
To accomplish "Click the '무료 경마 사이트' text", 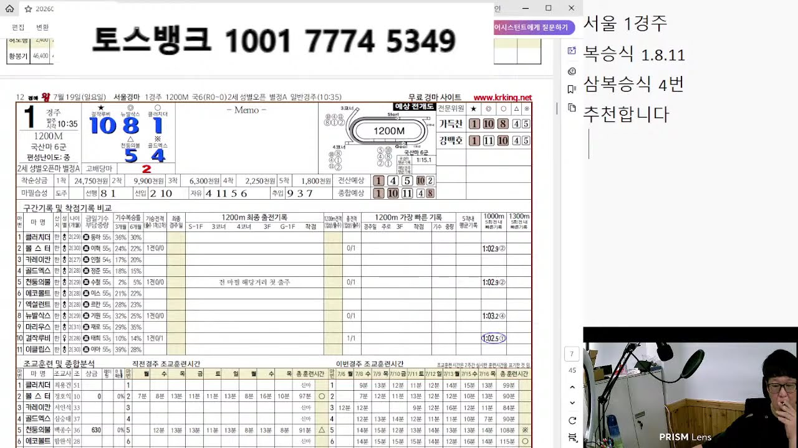I will 435,97.
